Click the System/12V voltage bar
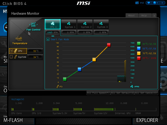This screenshot has width=167, height=125. [104, 109]
